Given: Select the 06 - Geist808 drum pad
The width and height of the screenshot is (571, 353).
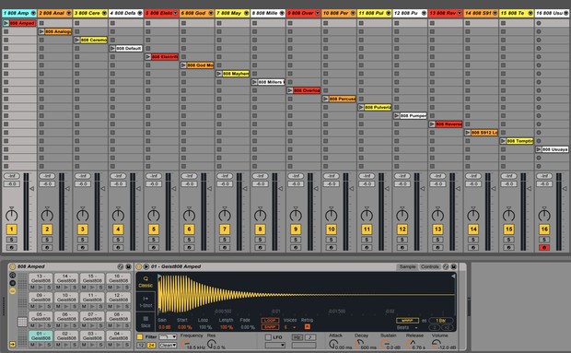Looking at the screenshot, I should [66, 316].
